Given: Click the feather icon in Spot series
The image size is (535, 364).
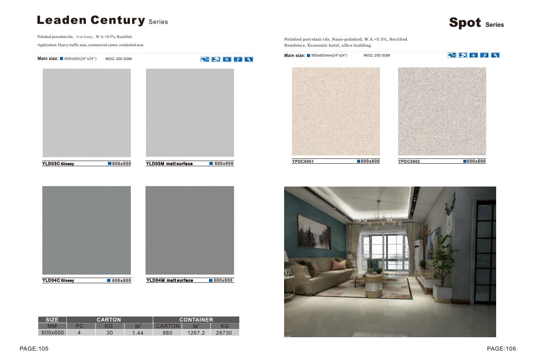Looking at the screenshot, I should coord(484,55).
